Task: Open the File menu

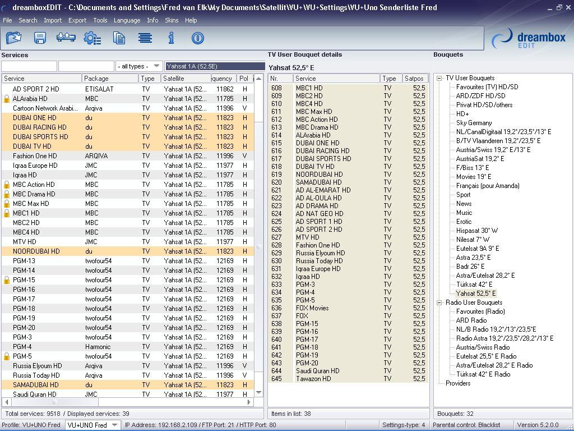Action: pos(7,20)
